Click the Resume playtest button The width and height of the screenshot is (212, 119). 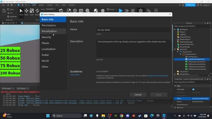pyautogui.click(x=127, y=11)
